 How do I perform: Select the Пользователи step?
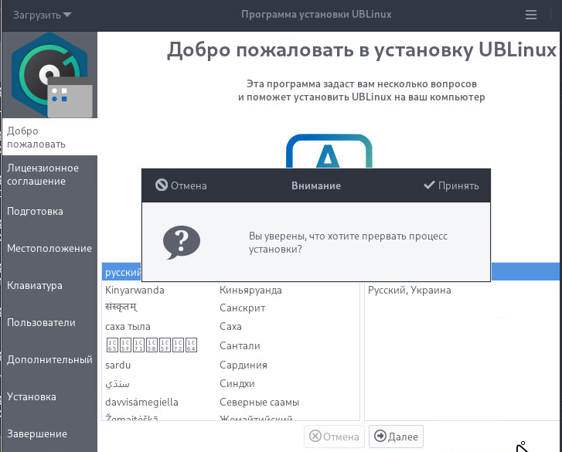tap(49, 322)
